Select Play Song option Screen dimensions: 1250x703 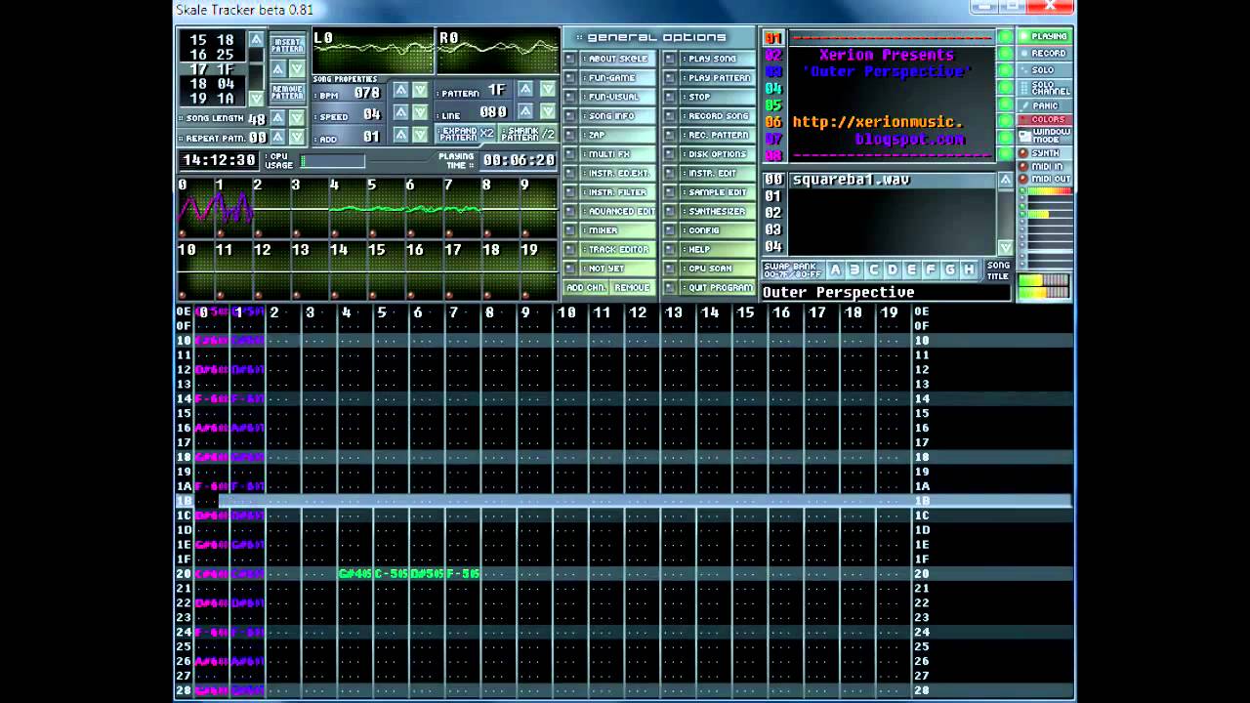[718, 59]
